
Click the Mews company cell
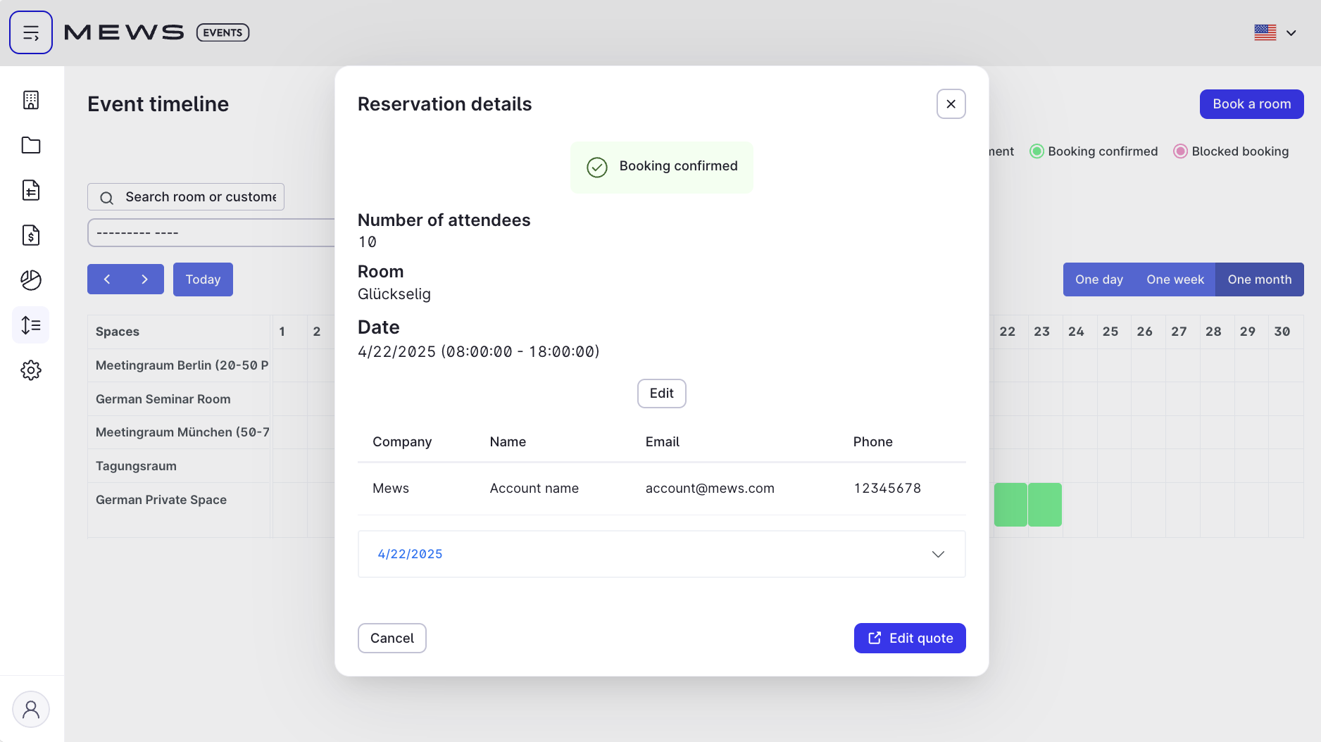coord(391,489)
